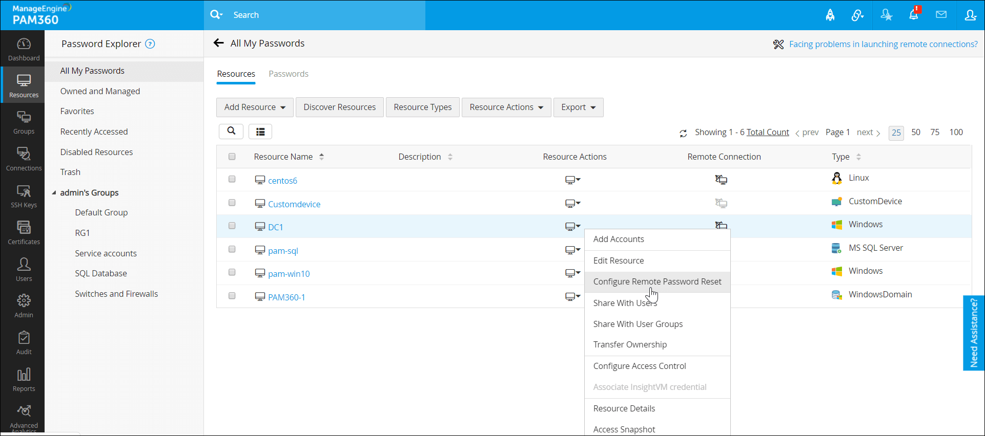Viewport: 985px width, 436px height.
Task: Click the notifications bell icon
Action: click(x=913, y=15)
